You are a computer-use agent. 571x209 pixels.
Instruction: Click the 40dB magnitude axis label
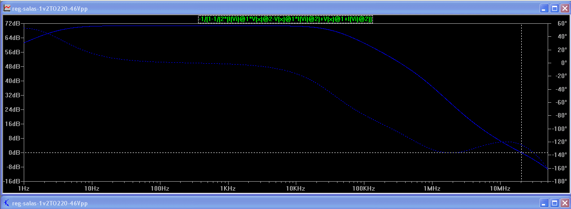coord(13,81)
